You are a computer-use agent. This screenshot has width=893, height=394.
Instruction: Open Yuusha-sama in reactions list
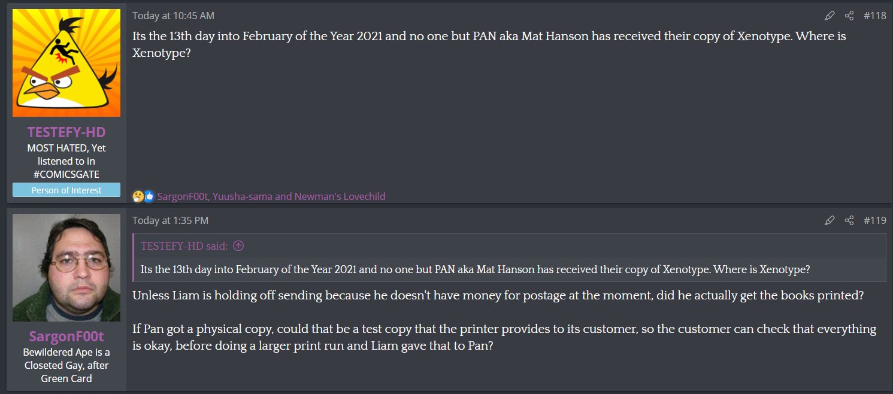(243, 196)
